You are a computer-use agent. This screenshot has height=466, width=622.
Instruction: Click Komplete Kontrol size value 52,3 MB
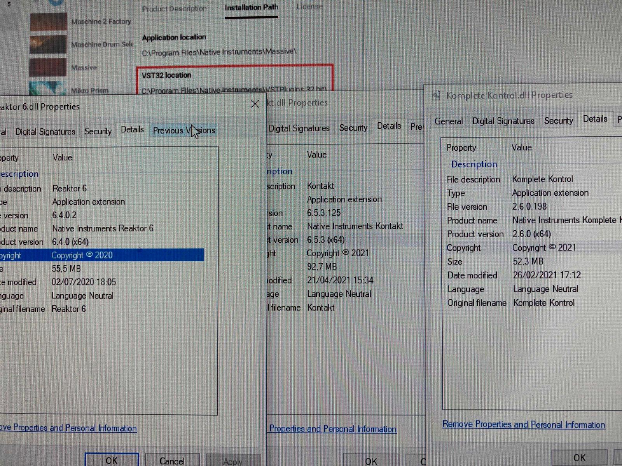[x=528, y=261]
